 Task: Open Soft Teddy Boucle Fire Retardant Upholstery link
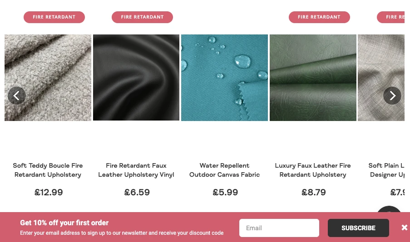(48, 170)
